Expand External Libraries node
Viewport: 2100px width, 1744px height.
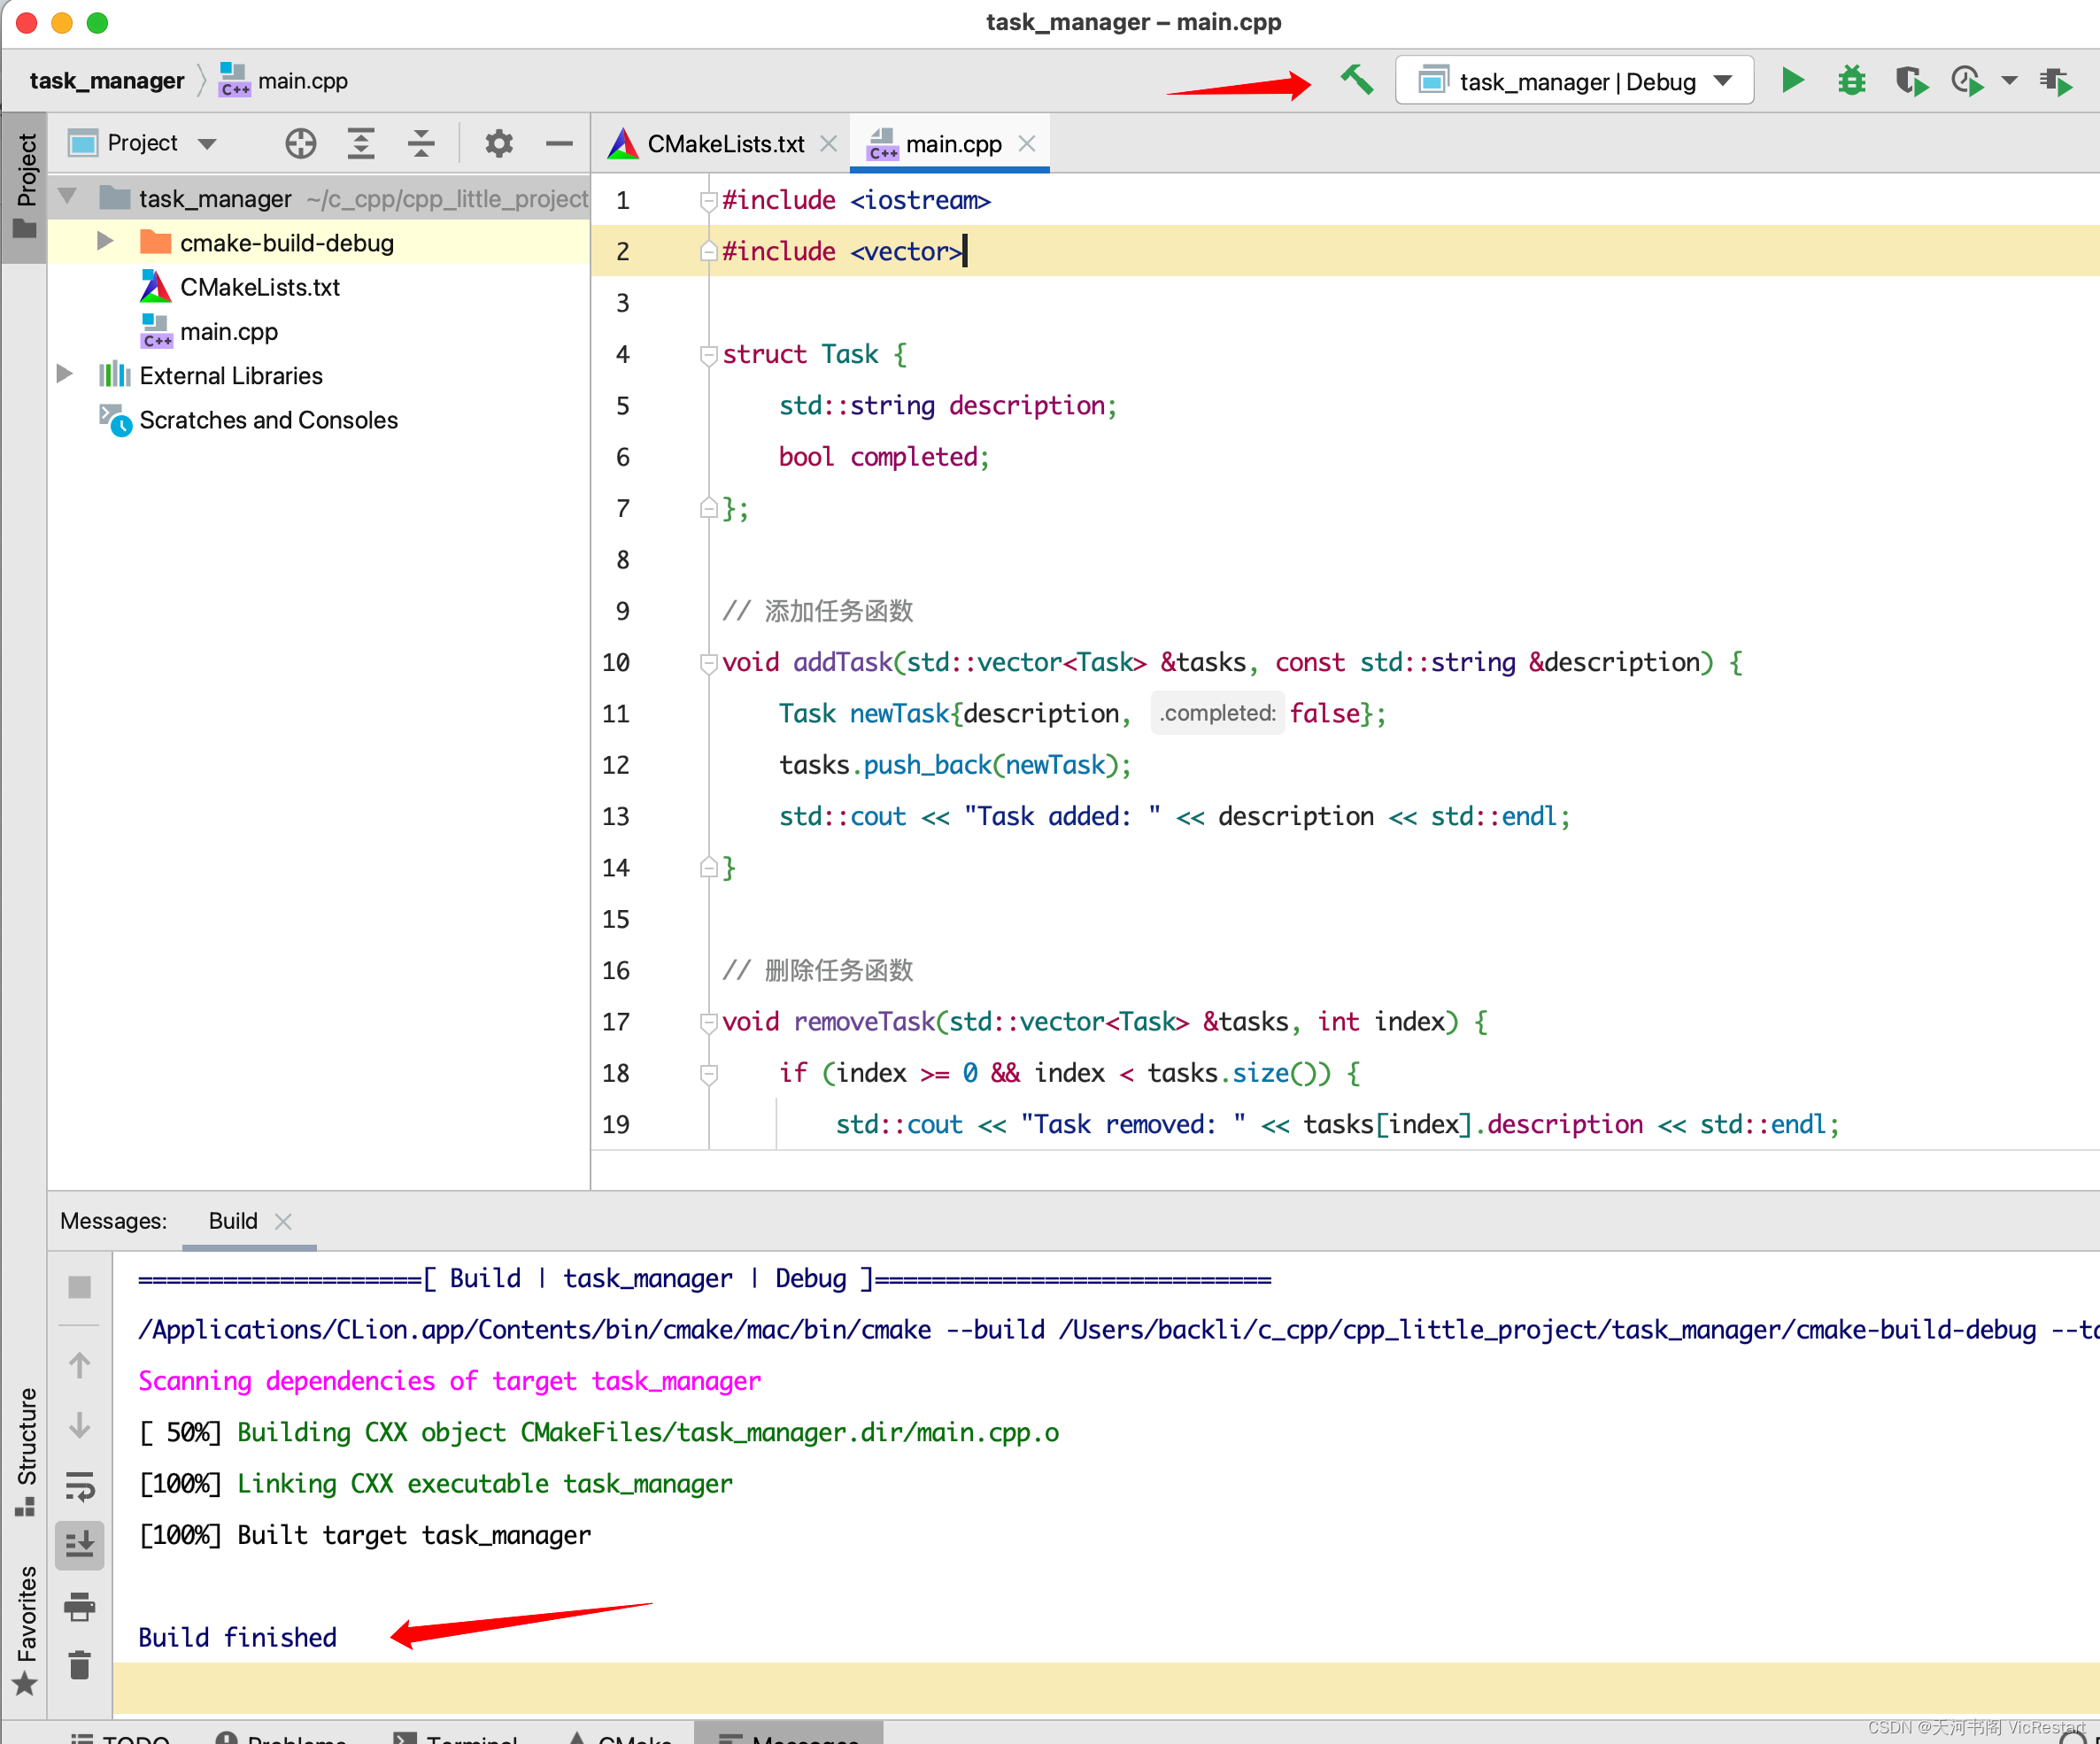click(x=64, y=374)
